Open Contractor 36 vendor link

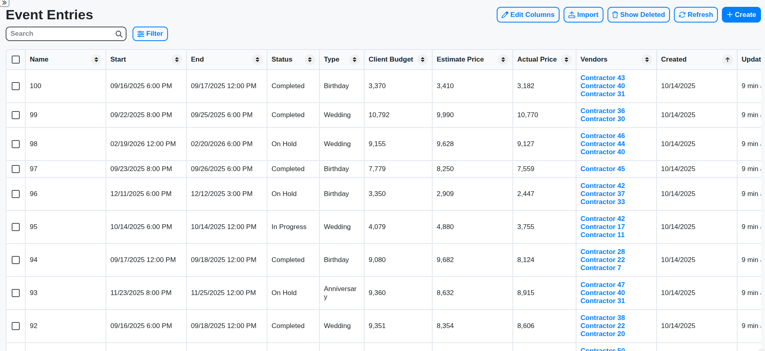point(602,111)
